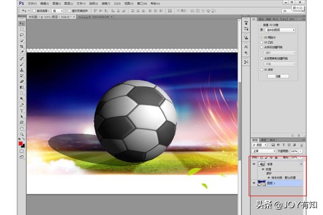Switch to the second jpg document tab
The width and height of the screenshot is (323, 215).
pos(94,17)
